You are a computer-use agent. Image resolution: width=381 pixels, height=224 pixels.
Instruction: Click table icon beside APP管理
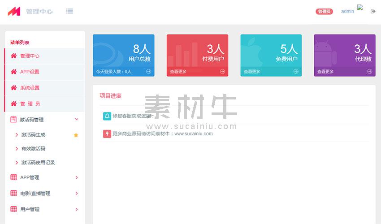pyautogui.click(x=13, y=177)
